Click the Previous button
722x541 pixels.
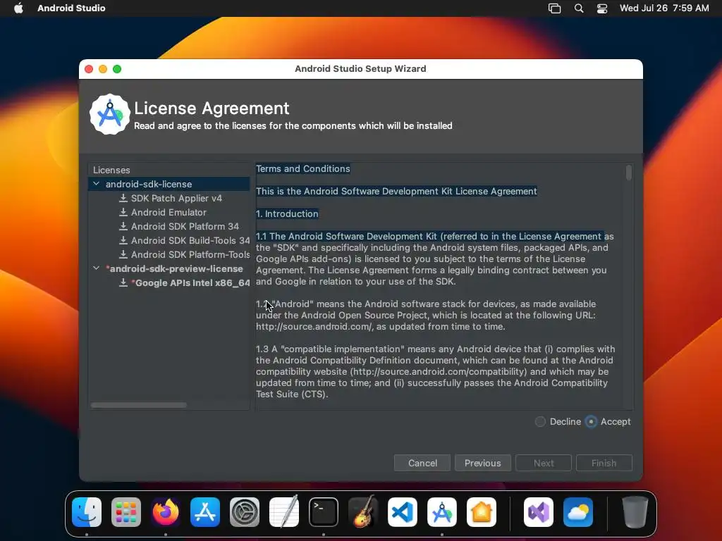(x=482, y=463)
